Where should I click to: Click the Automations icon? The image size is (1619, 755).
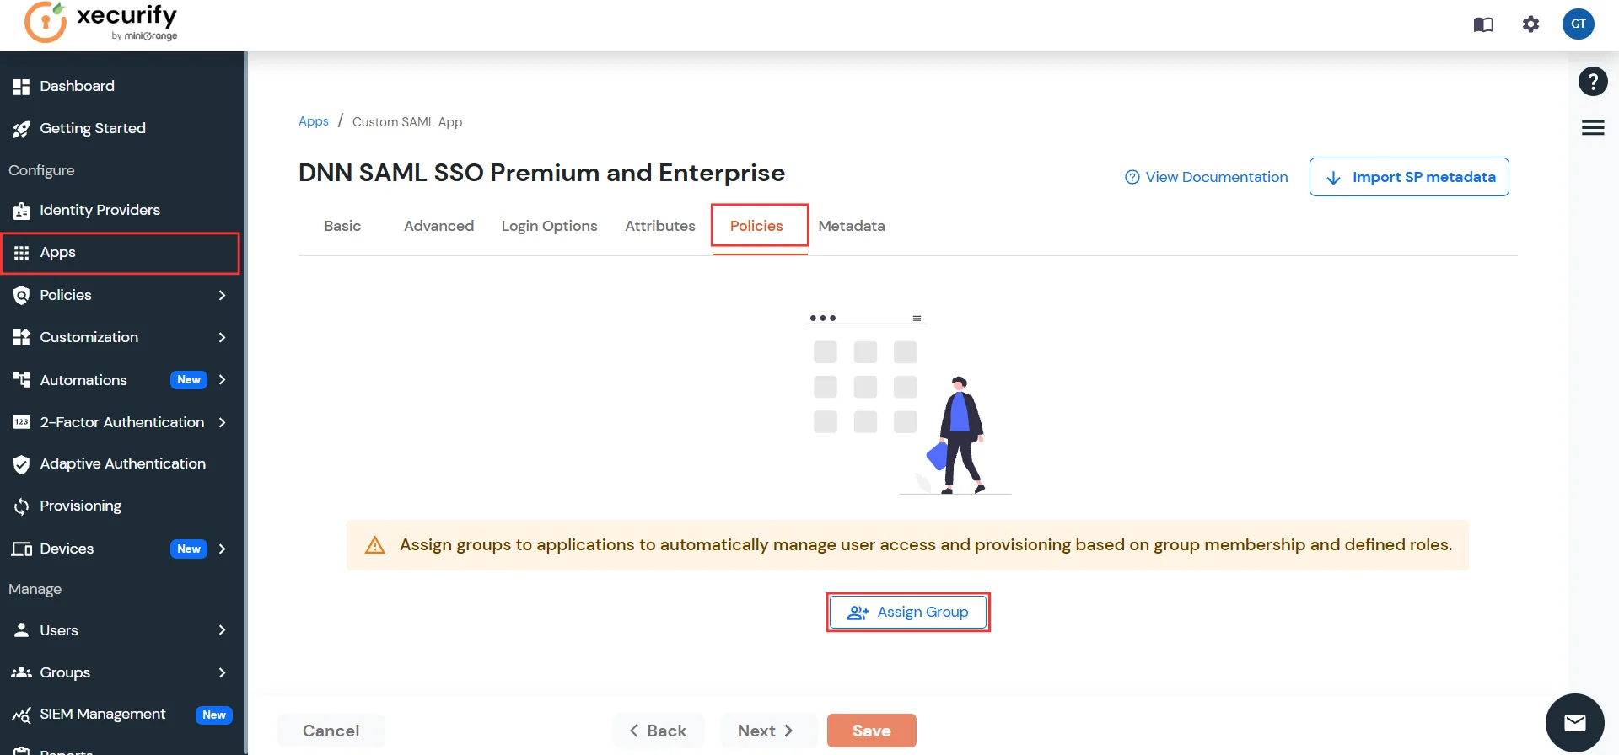pos(21,379)
